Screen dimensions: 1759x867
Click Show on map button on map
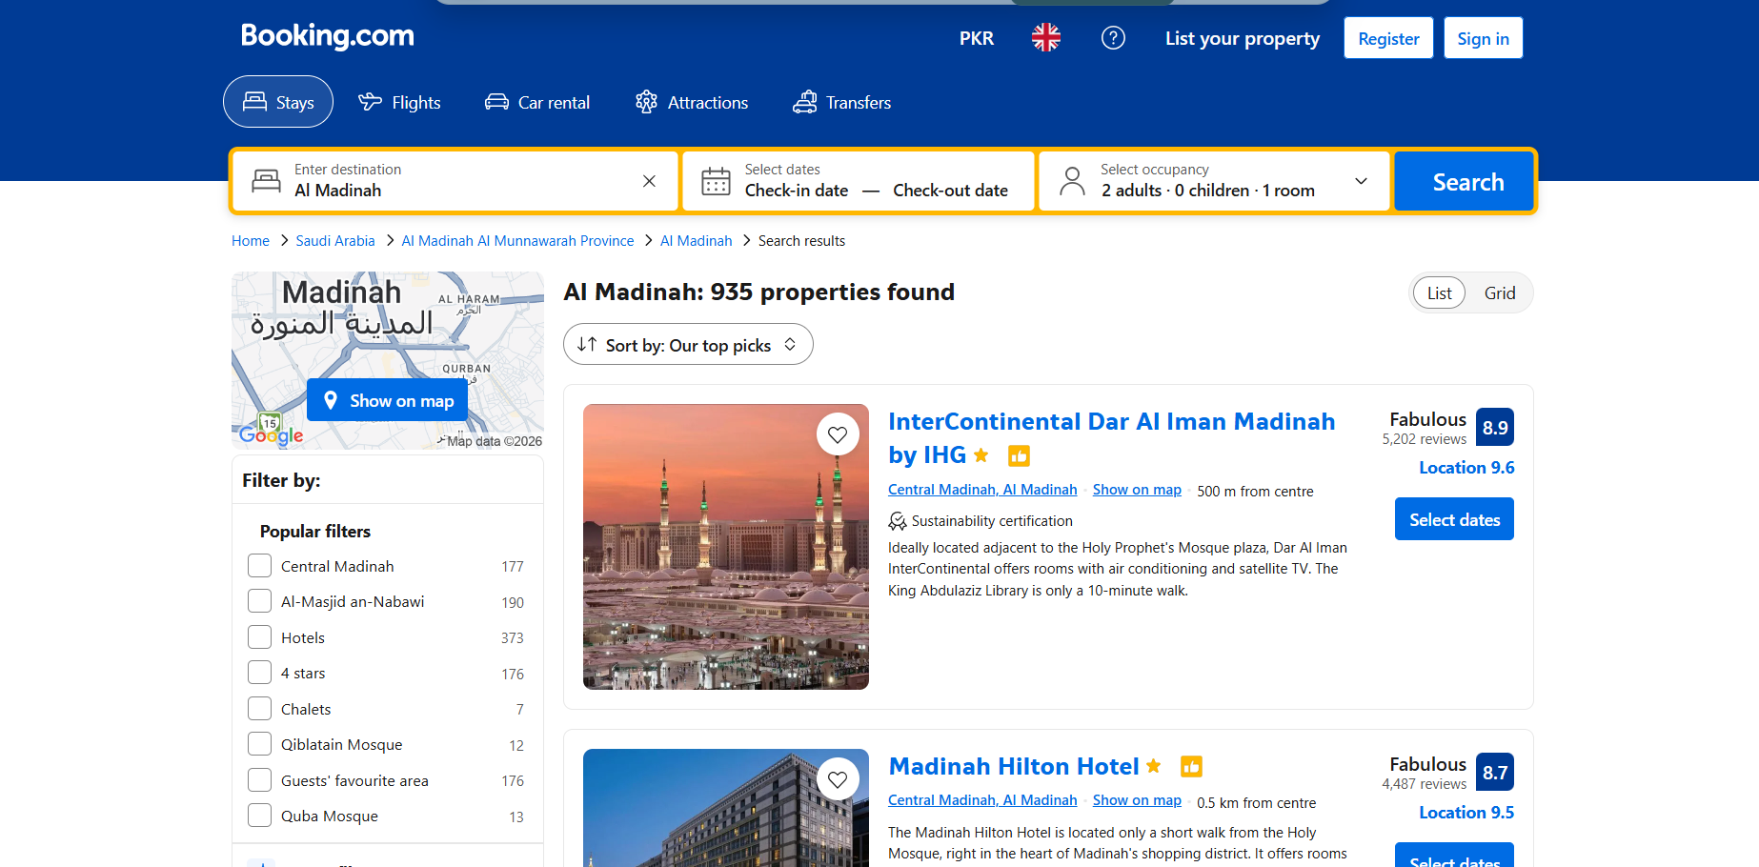(387, 400)
